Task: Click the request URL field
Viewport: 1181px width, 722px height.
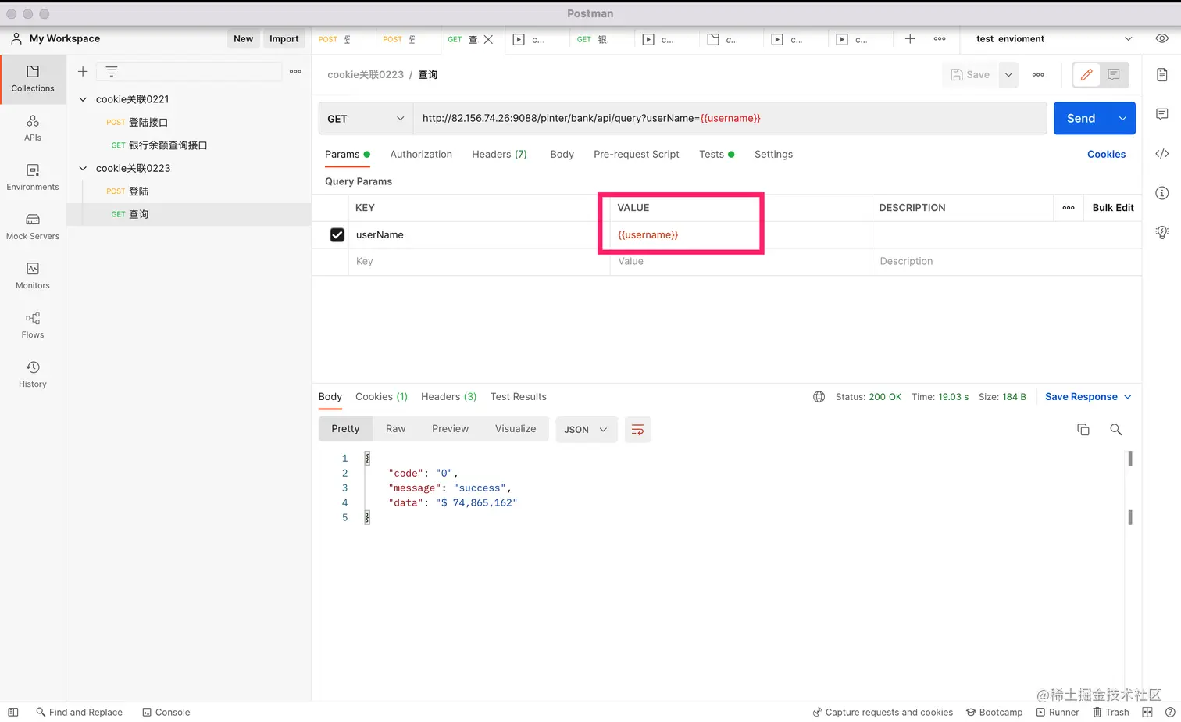Action: (730, 119)
